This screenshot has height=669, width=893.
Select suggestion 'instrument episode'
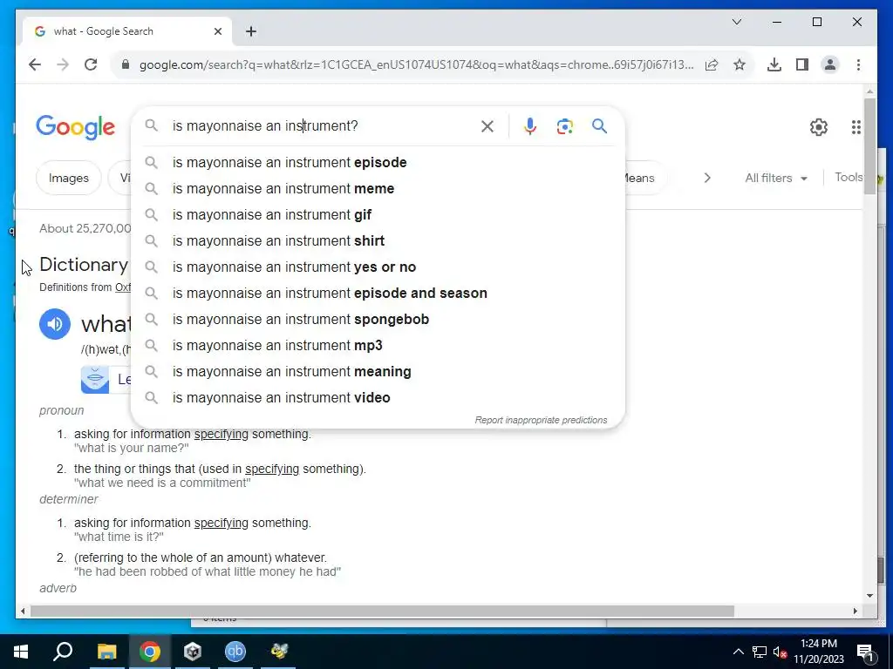(378, 162)
